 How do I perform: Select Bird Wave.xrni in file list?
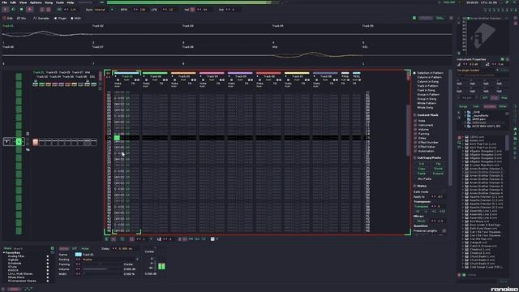(479, 221)
